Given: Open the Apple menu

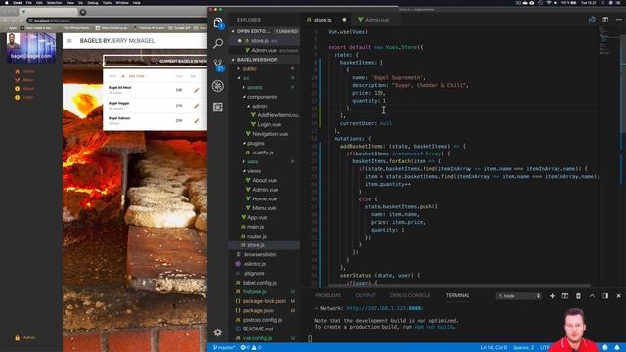Looking at the screenshot, I should click(6, 2).
